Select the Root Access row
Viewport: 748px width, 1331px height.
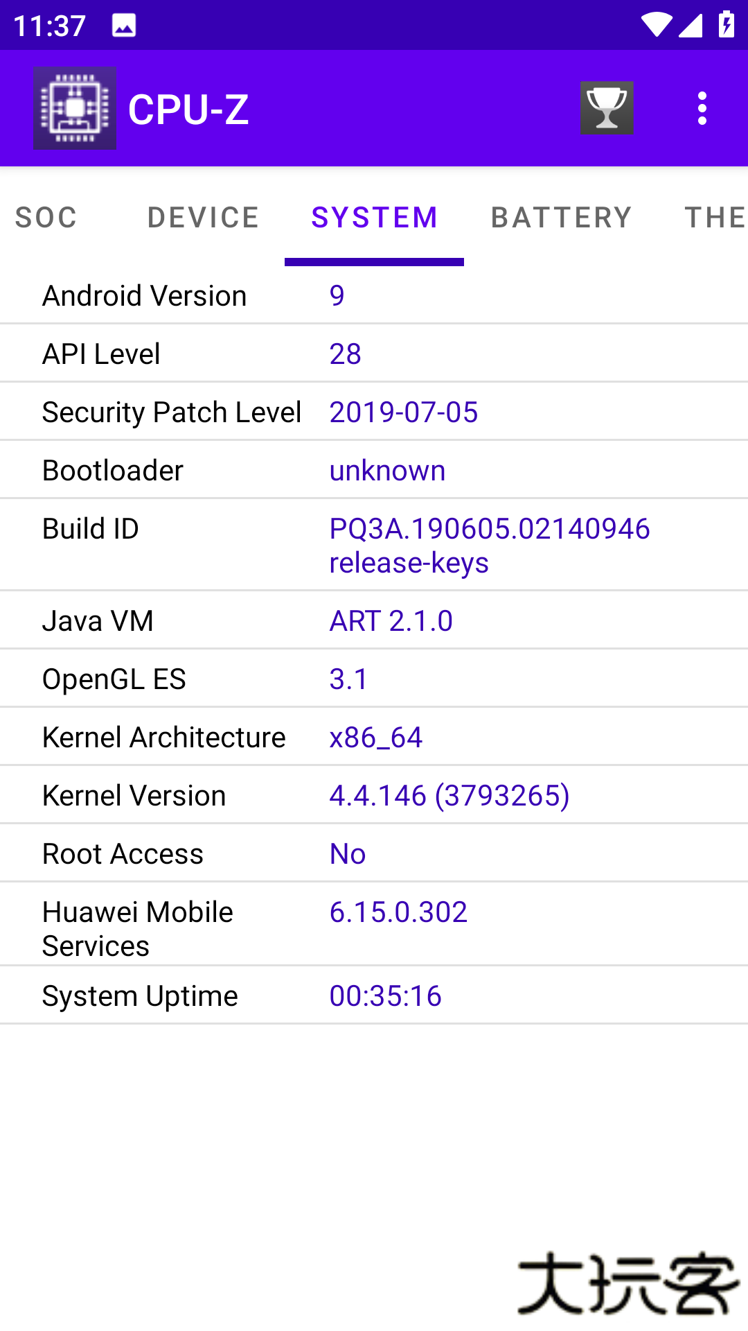click(374, 854)
